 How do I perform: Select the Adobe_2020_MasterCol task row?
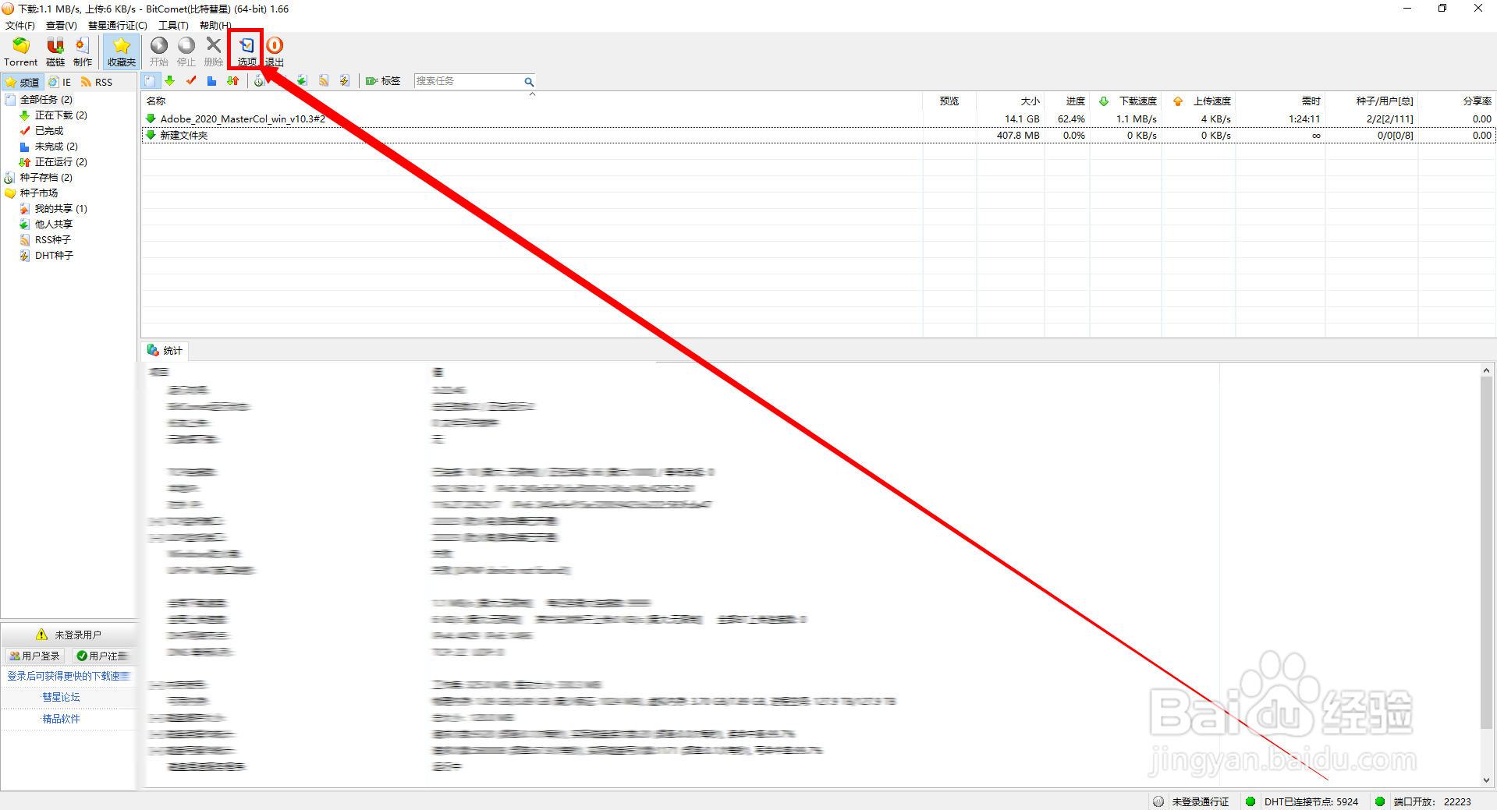point(818,119)
